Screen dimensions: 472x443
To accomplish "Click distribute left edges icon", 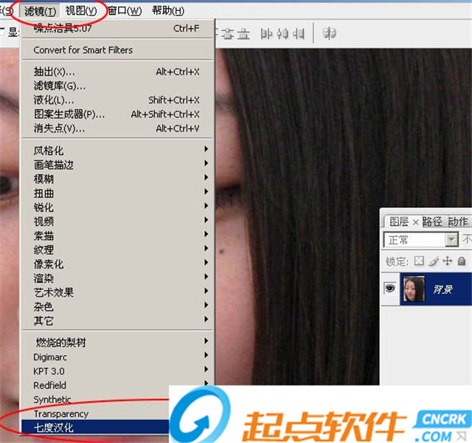I will 267,34.
